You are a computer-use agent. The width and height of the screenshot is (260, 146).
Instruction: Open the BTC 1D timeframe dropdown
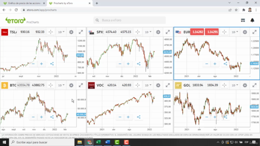(61, 85)
